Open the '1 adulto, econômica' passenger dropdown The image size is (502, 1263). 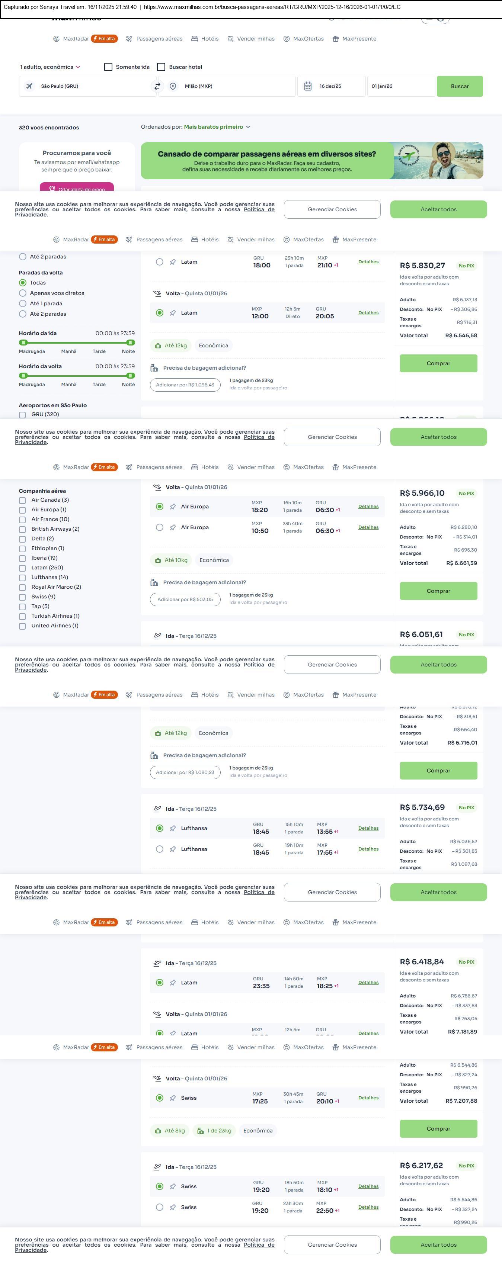click(x=50, y=67)
